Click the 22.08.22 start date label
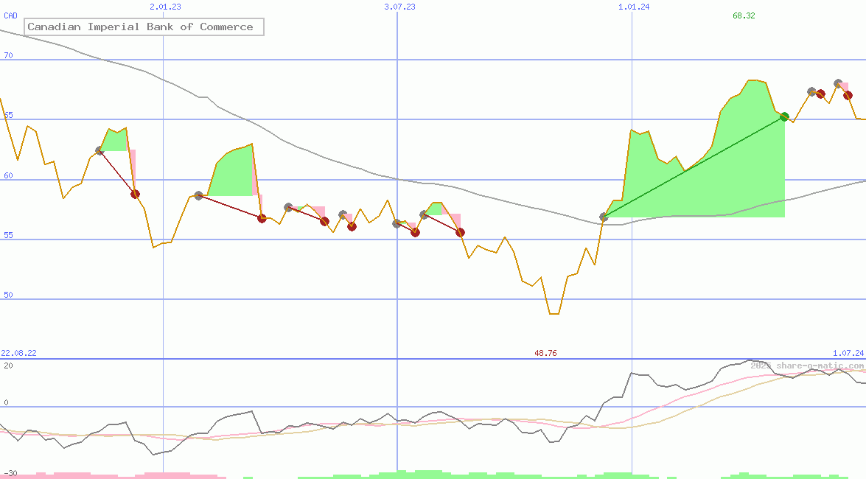This screenshot has height=479, width=866. click(x=18, y=353)
